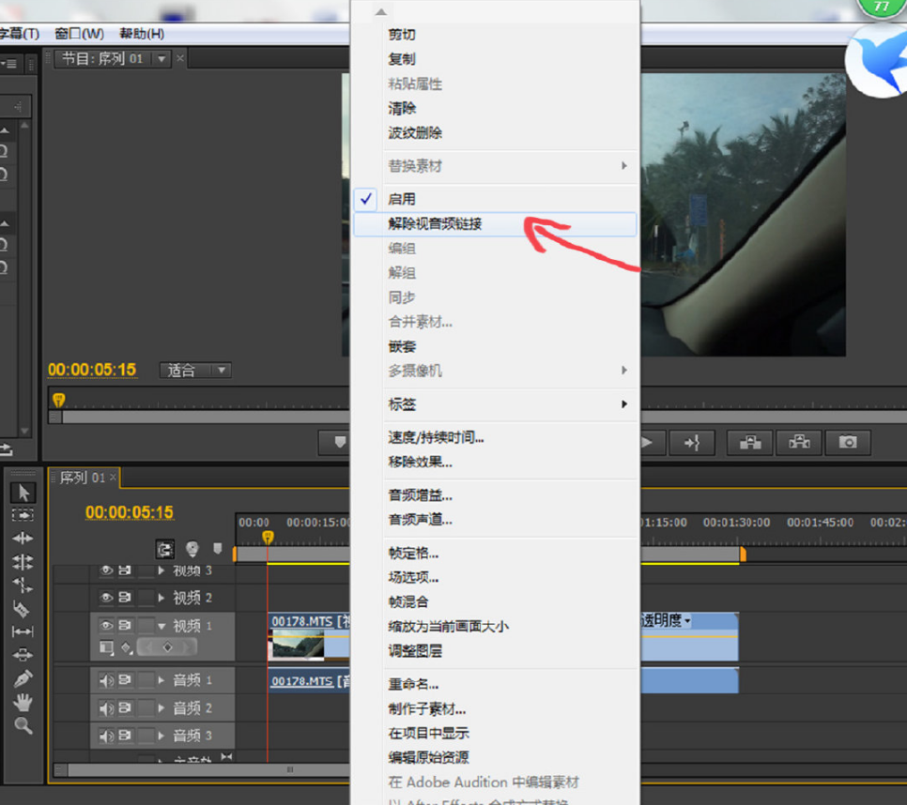
Task: Click 速度/持续时间... menu entry
Action: (436, 437)
